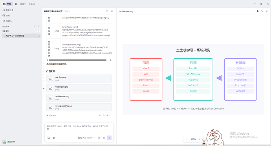Viewport: 271px width, 146px height.
Task: Click the table's horizontal scrollbar thumb
Action: coord(78,60)
